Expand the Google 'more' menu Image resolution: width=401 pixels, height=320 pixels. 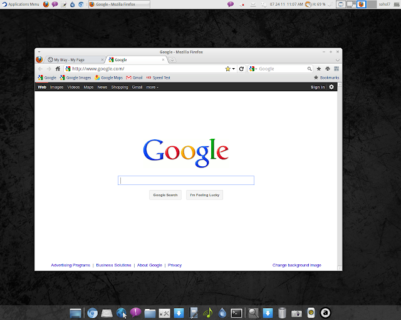pos(152,87)
